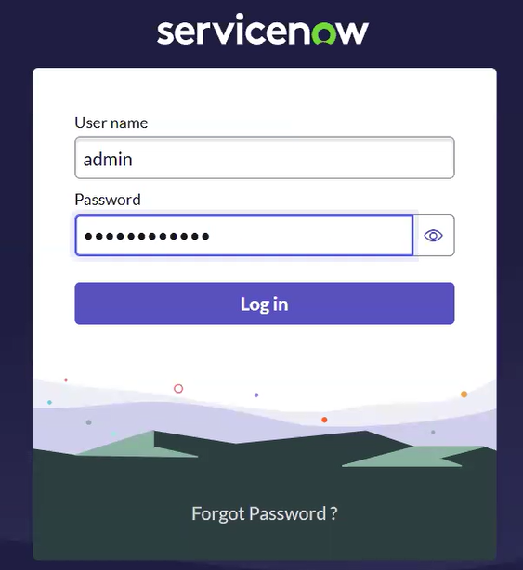This screenshot has height=570, width=523.
Task: Click the Password label text
Action: pos(108,200)
